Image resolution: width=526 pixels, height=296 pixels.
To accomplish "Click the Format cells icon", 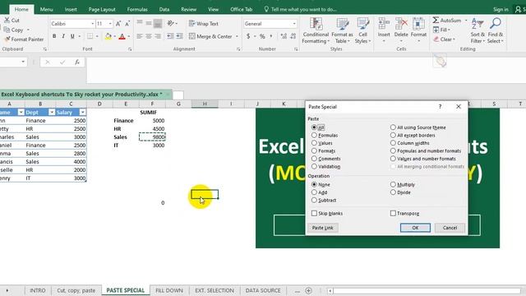I will [x=418, y=25].
